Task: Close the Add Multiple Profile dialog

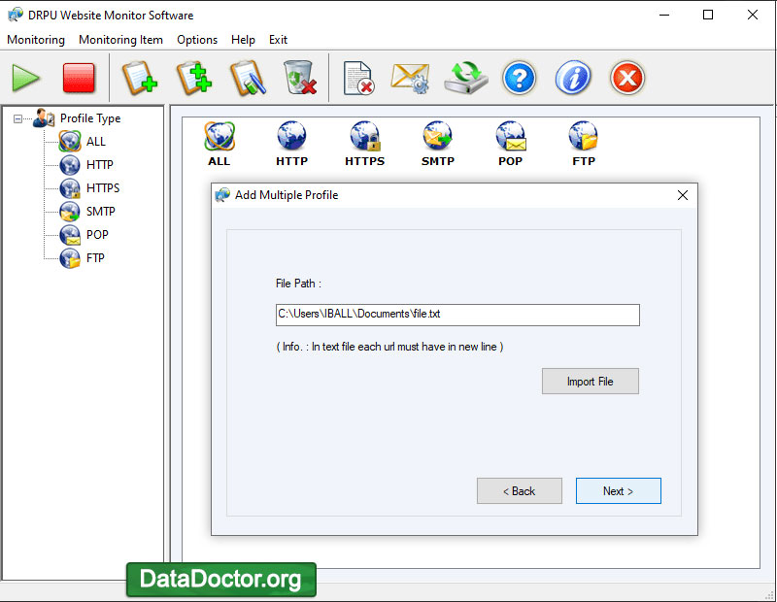Action: [682, 194]
